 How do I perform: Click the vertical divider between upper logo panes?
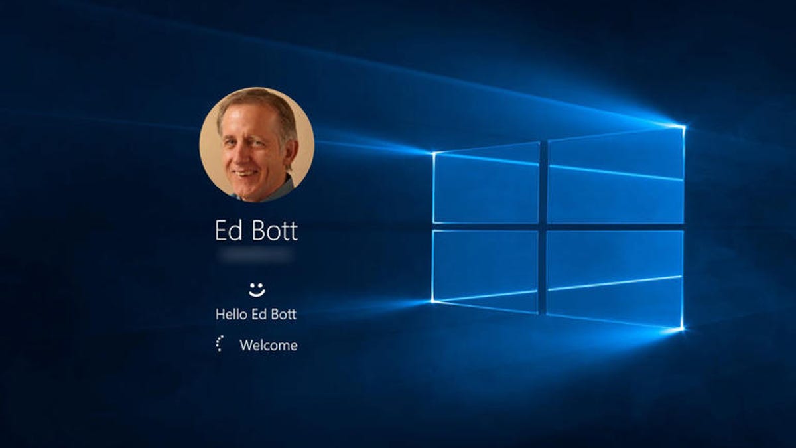(543, 181)
